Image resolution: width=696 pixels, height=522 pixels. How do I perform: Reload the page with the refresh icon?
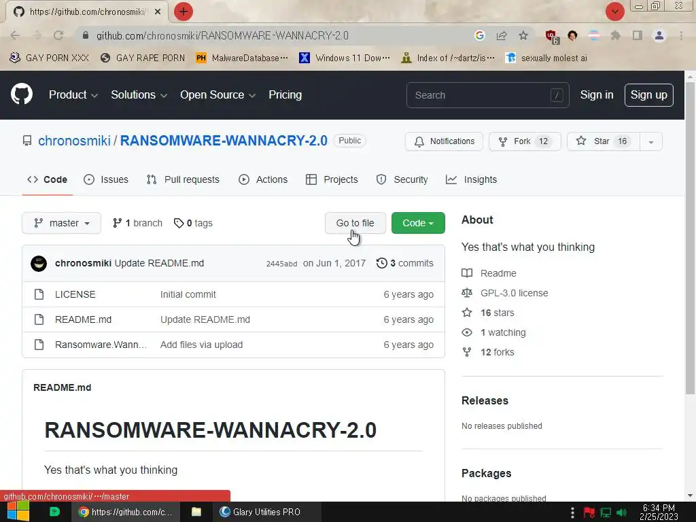click(58, 35)
